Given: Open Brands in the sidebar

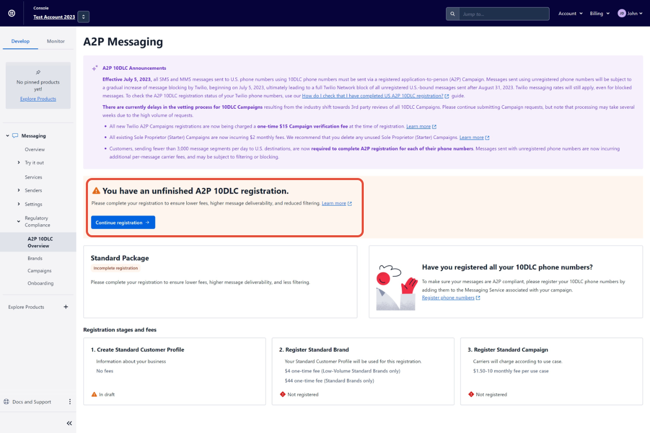Looking at the screenshot, I should click(35, 258).
